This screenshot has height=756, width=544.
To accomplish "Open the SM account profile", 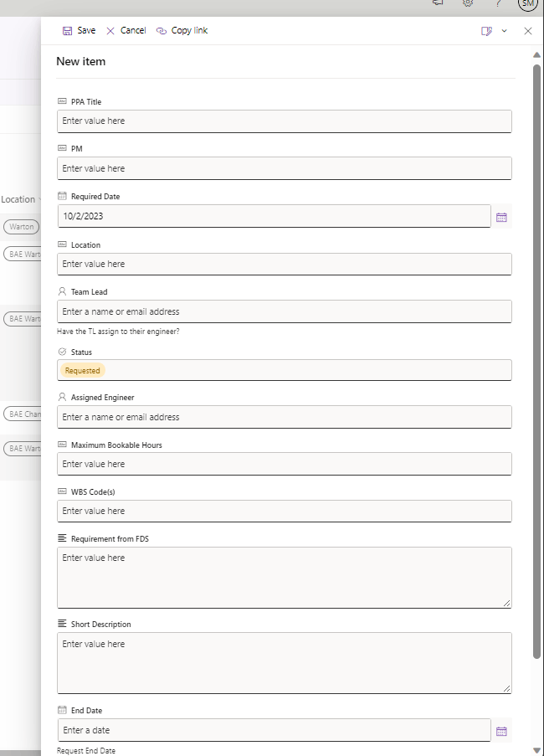I will 527,3.
